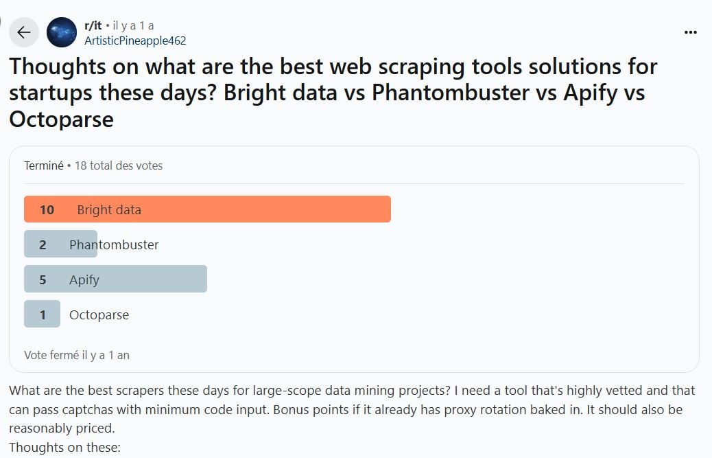Screen dimensions: 712x458
Task: Click the 2 vote count for Phantombuster
Action: click(x=43, y=244)
